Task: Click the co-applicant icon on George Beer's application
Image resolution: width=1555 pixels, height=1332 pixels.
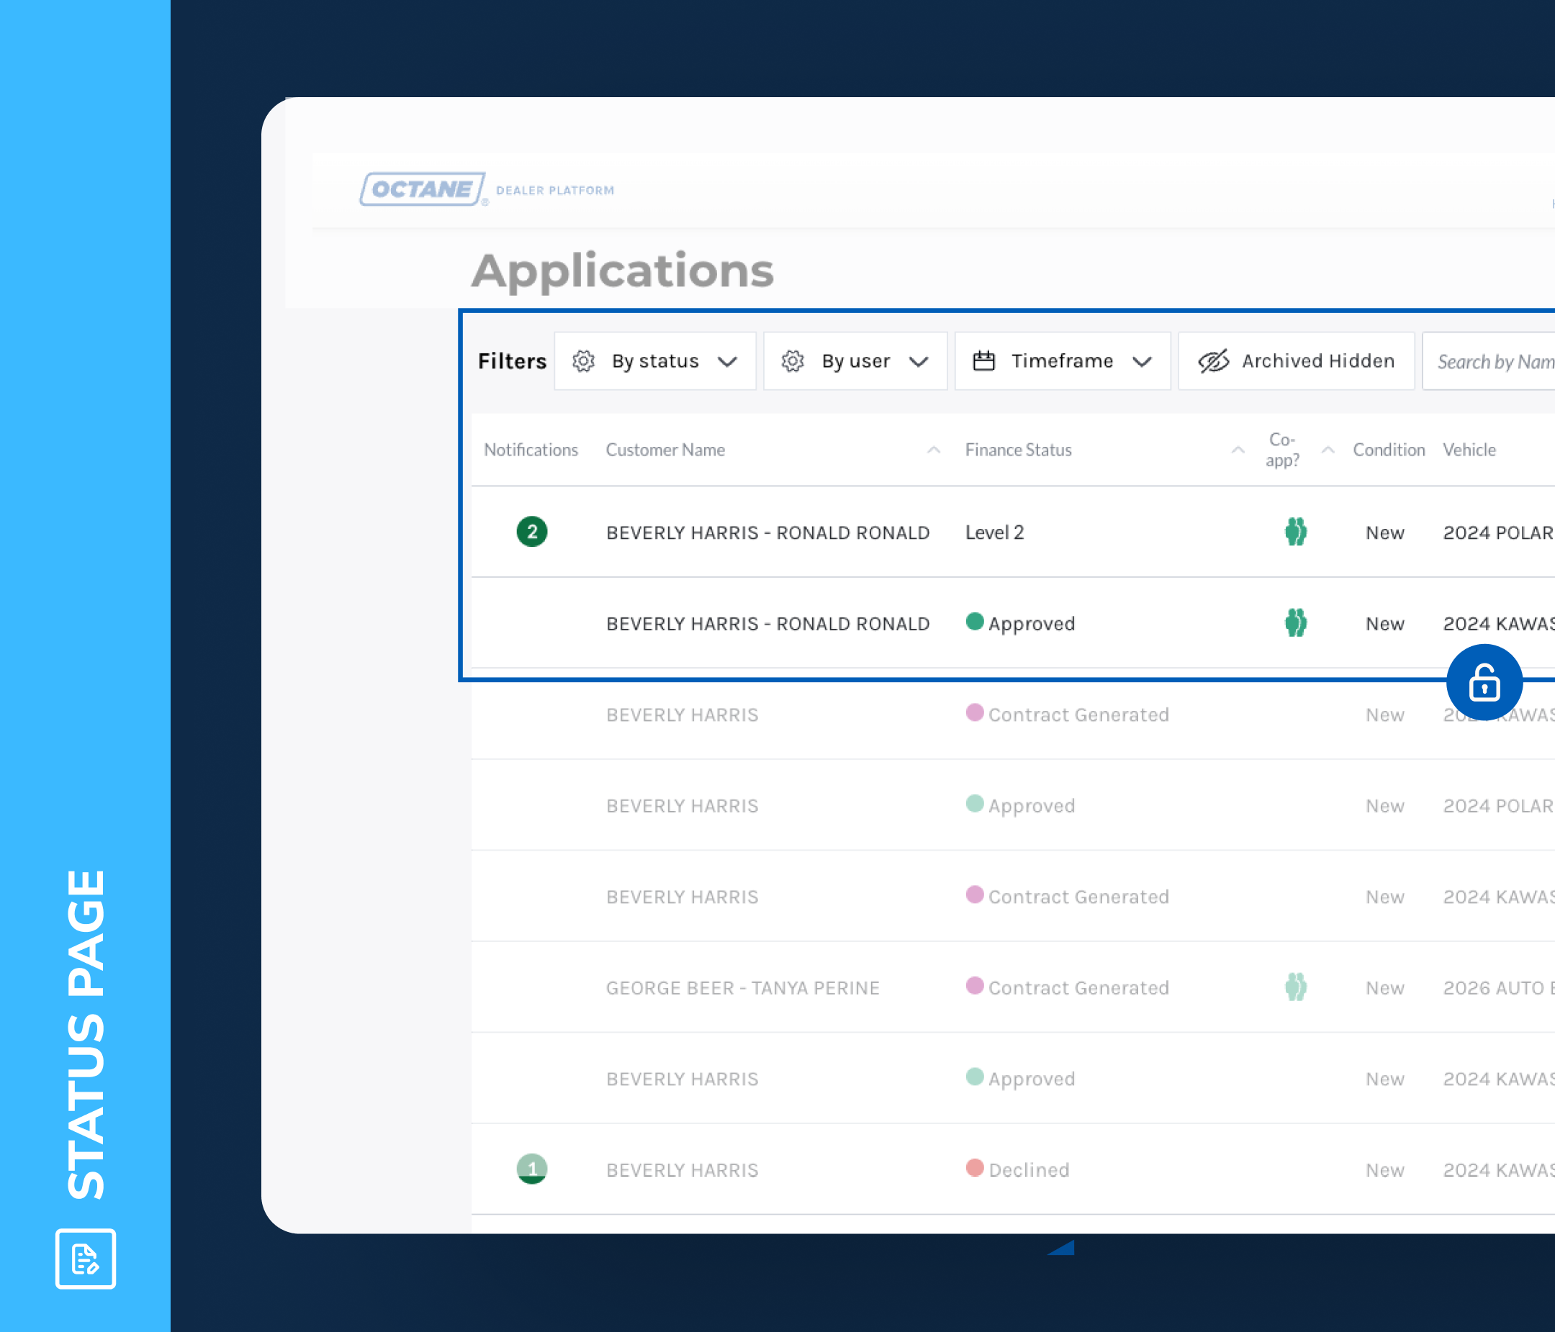Action: 1295,988
